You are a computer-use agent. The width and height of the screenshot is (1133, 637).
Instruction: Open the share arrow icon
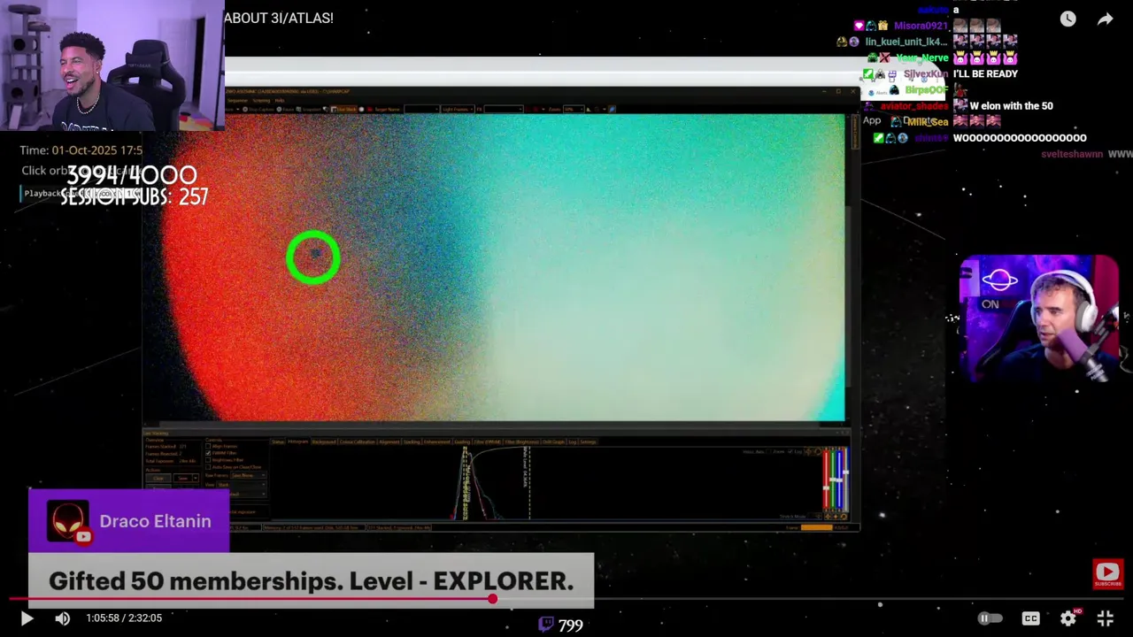click(x=1106, y=19)
